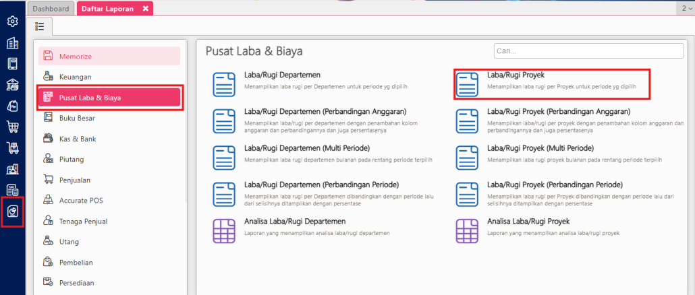Open the Analisa Laba/Rugi Departemen grid icon
This screenshot has width=695, height=295.
[223, 231]
